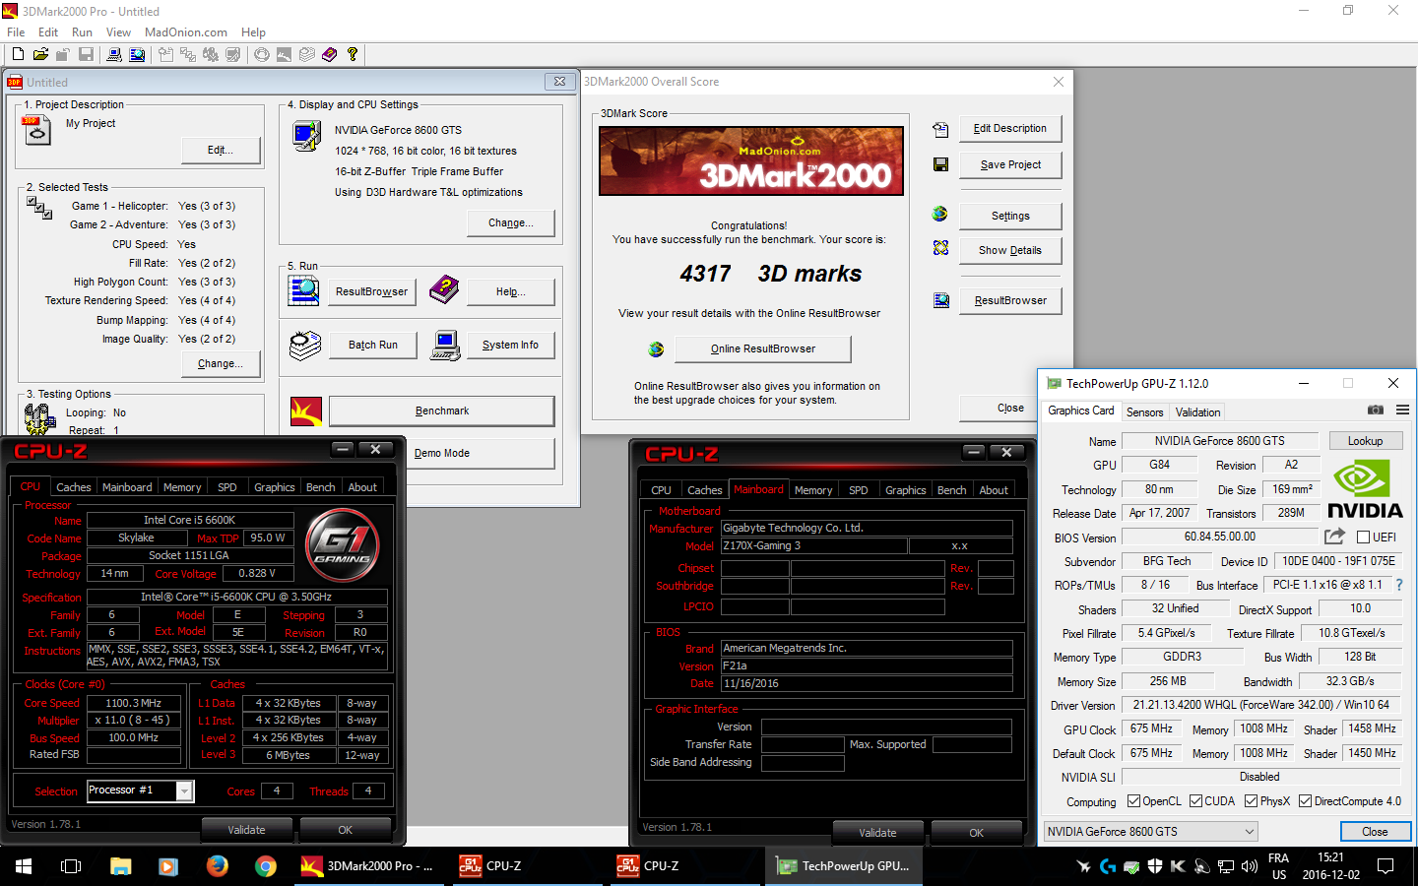
Task: Open Caches tab in left CPU-Z window
Action: point(73,487)
